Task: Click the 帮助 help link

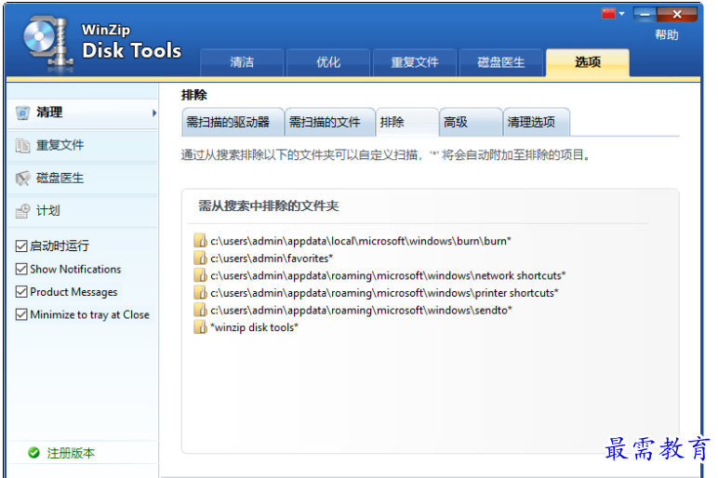Action: coord(666,34)
